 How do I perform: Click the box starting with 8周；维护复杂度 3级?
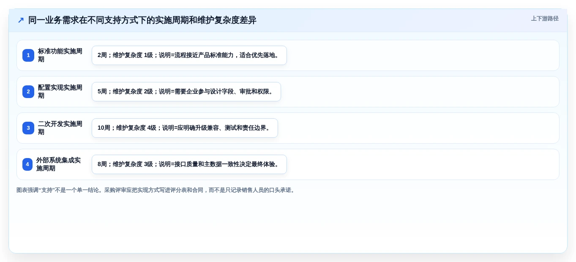(189, 164)
